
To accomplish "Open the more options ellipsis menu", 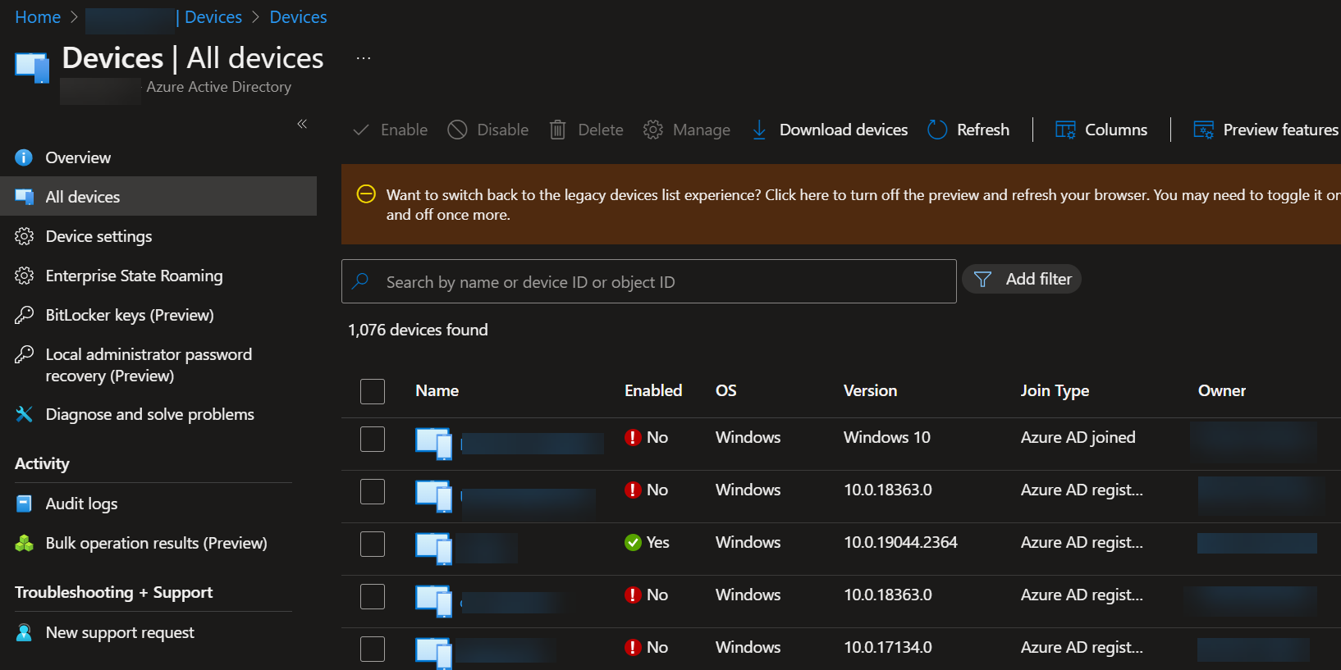I will (x=364, y=58).
